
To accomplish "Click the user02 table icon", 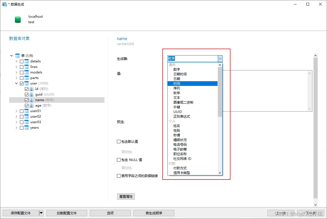I will (26, 117).
